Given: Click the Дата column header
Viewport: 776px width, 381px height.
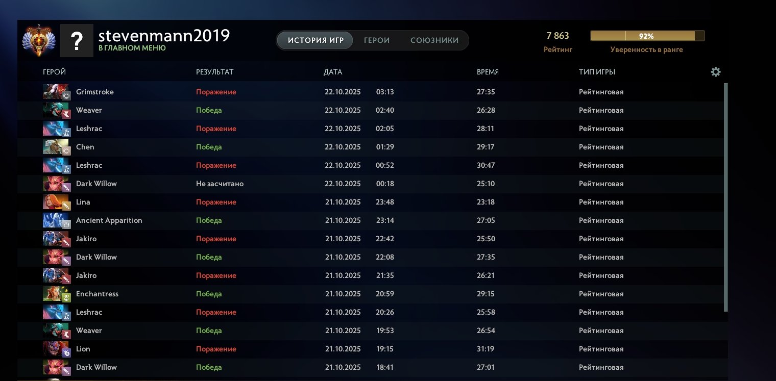Looking at the screenshot, I should click(x=333, y=72).
